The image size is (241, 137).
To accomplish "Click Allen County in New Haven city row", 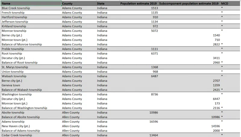I will point(71,126).
